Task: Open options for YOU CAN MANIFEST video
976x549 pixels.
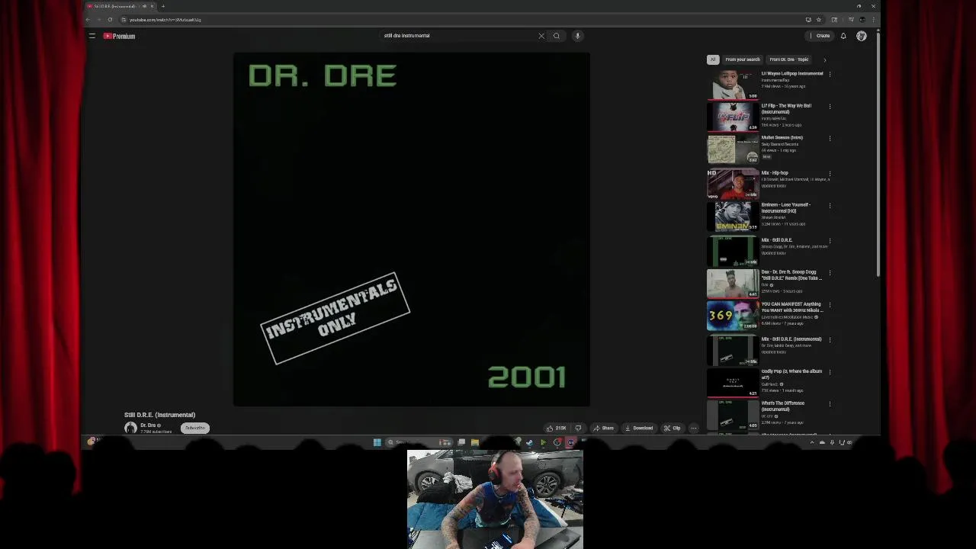Action: (830, 304)
